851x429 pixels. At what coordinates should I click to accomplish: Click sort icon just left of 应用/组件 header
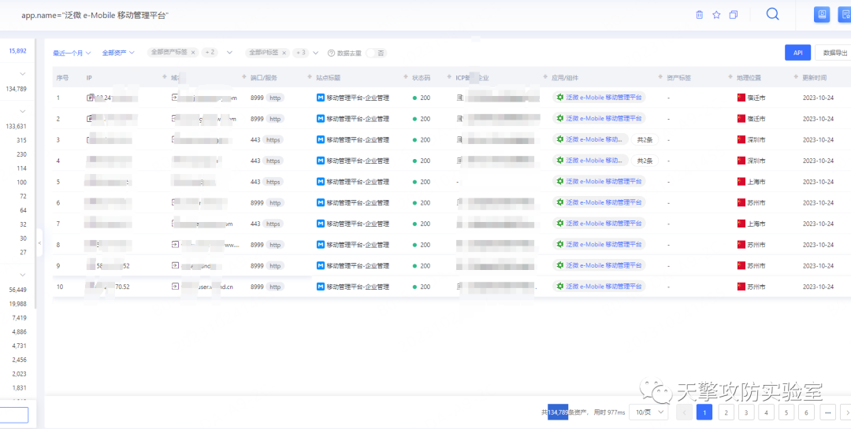(545, 78)
